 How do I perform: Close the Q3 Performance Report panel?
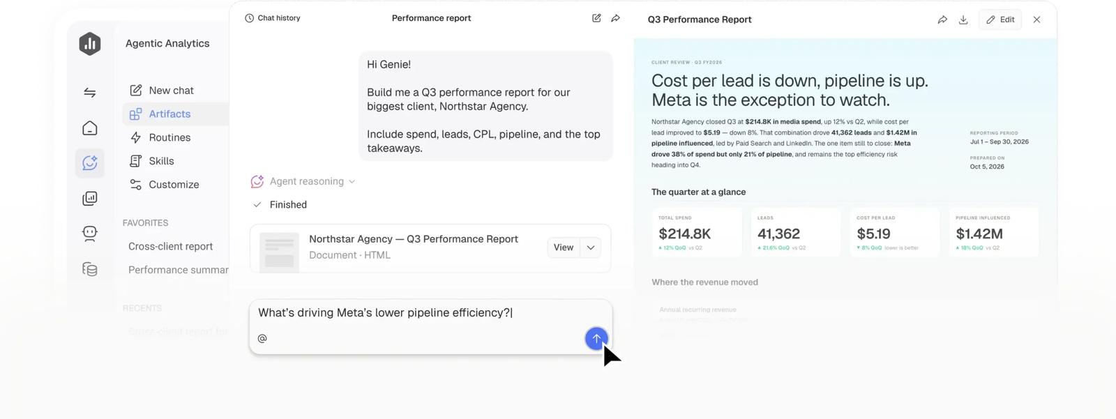point(1036,20)
